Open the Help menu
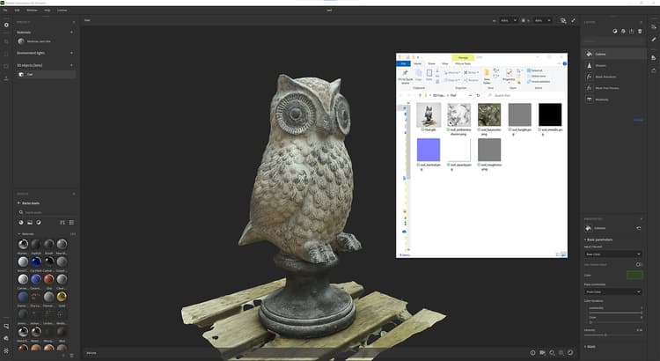660x361 pixels. pyautogui.click(x=48, y=10)
